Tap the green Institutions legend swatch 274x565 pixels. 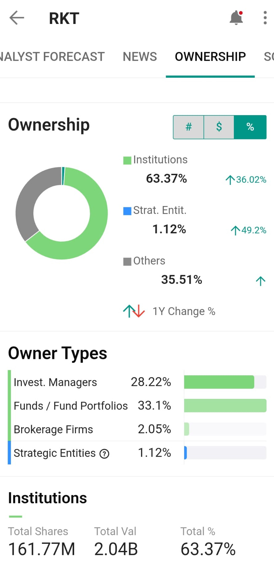127,160
